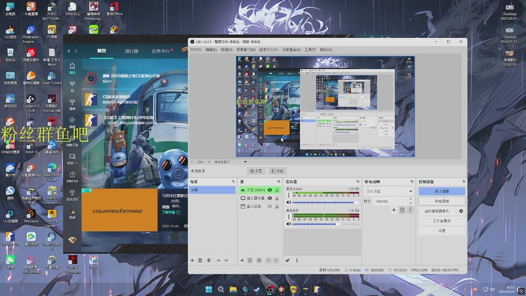The width and height of the screenshot is (526, 296).
Task: Open Windows Start button on taskbar
Action: point(208,289)
